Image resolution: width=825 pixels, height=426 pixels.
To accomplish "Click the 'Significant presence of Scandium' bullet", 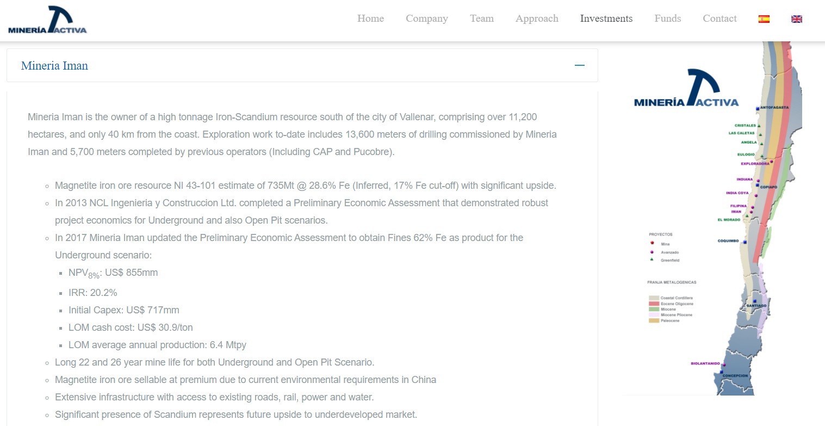I will pyautogui.click(x=236, y=415).
